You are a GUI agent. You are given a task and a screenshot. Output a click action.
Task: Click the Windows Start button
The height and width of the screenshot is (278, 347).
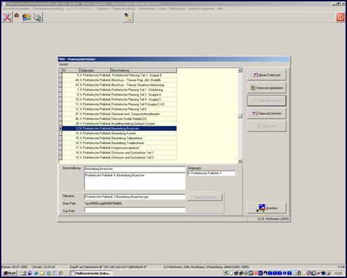[10, 273]
